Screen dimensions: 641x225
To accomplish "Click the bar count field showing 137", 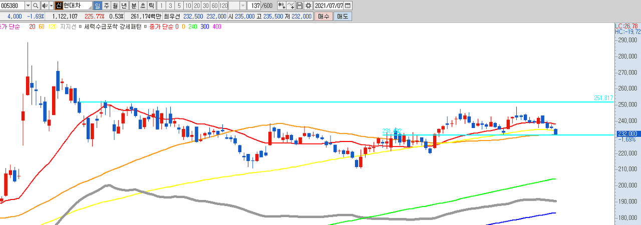I will [254, 5].
